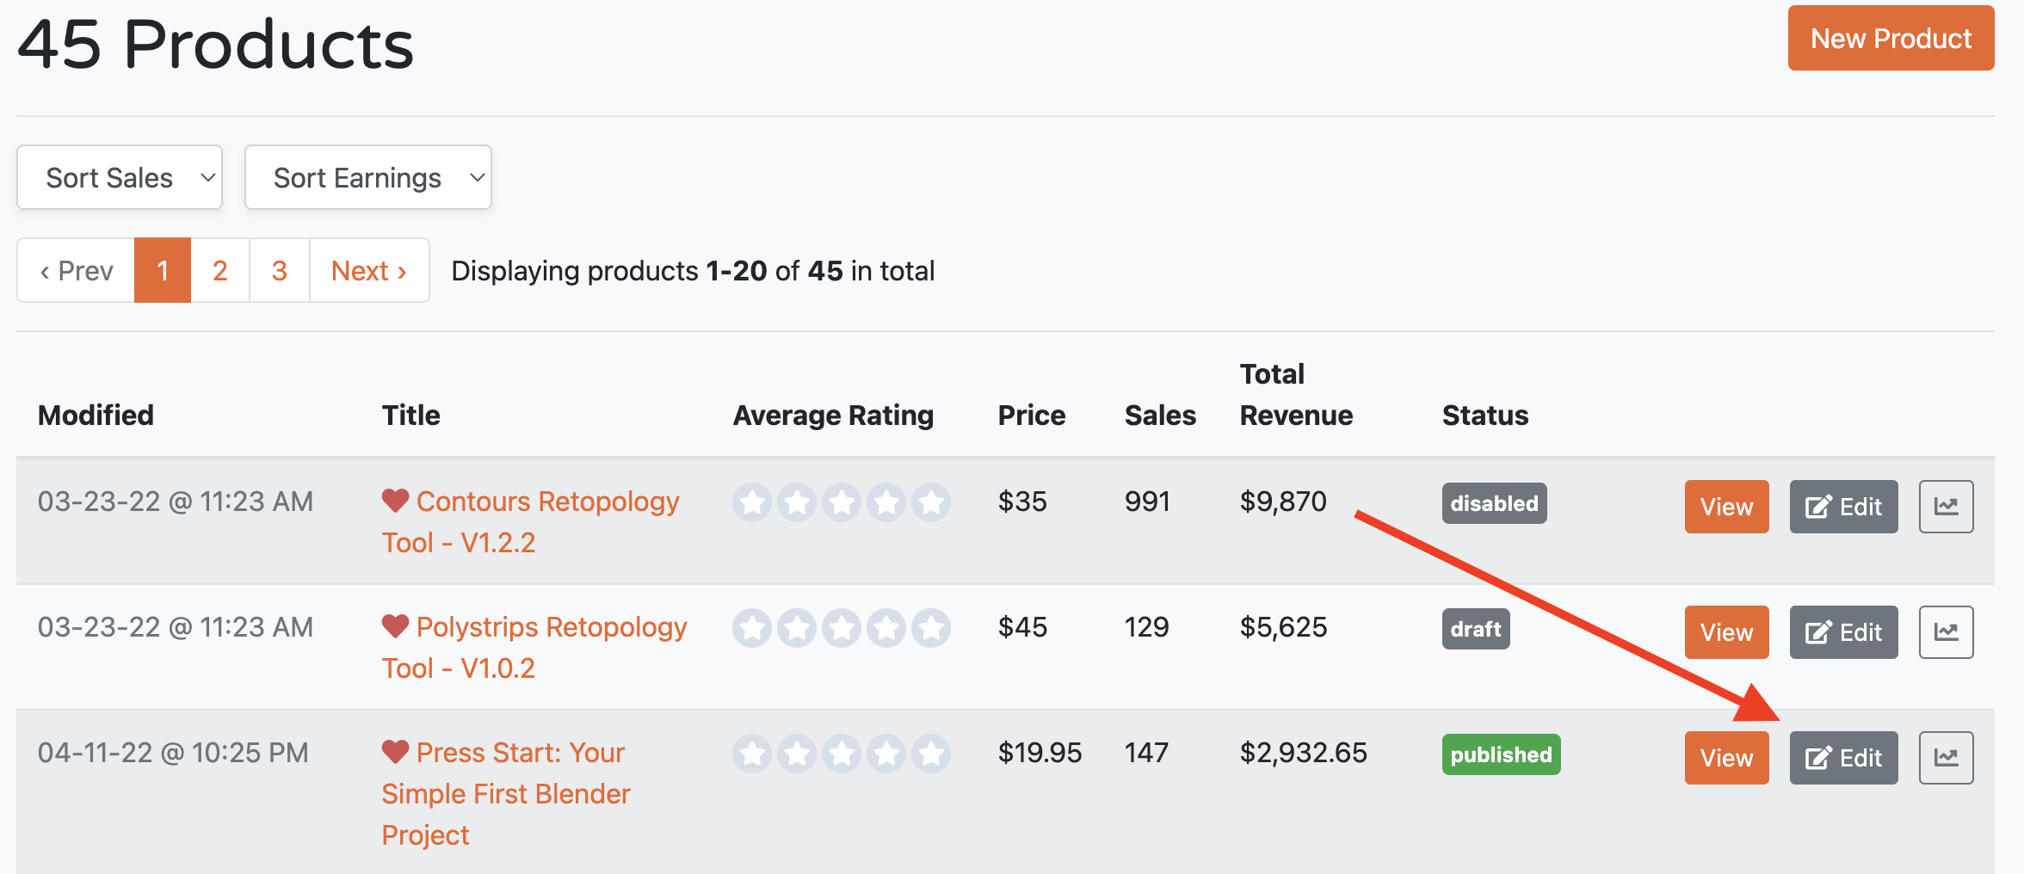
Task: Go to page 2 of products
Action: tap(219, 270)
